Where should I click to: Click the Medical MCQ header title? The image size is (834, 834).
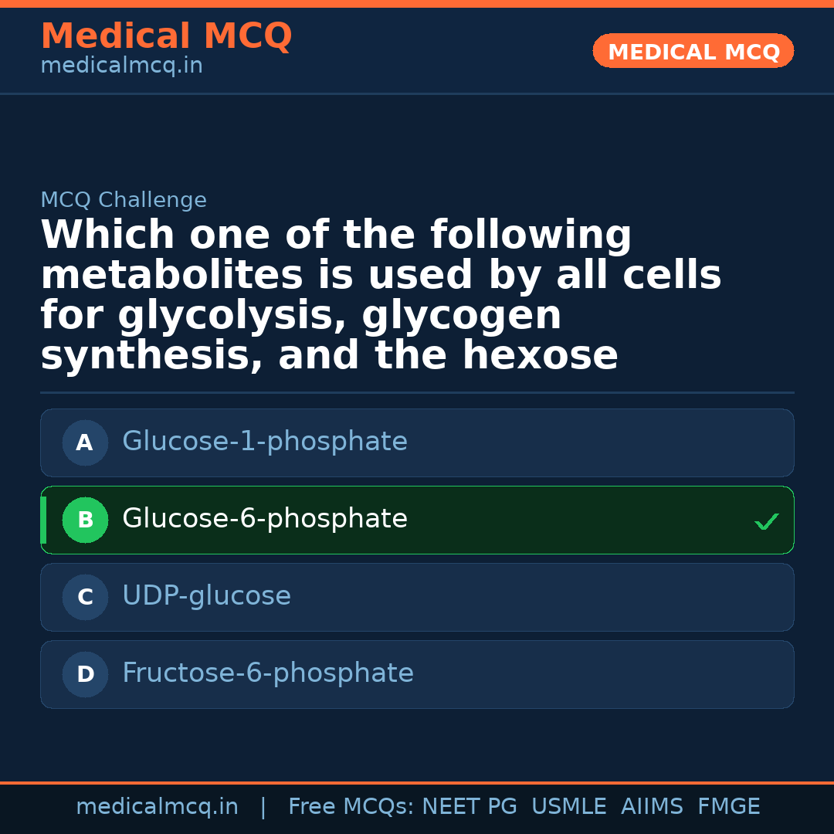pyautogui.click(x=166, y=36)
